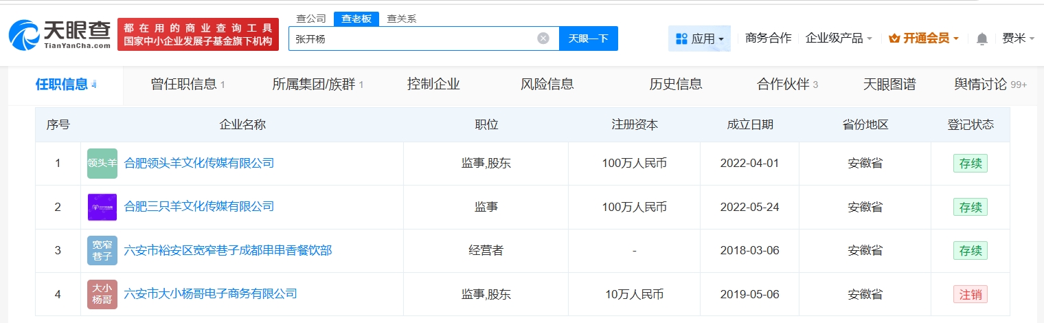1044x323 pixels.
Task: Click the date 2019-05-06
Action: click(x=750, y=294)
